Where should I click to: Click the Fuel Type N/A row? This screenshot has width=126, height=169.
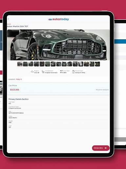(x=58, y=103)
